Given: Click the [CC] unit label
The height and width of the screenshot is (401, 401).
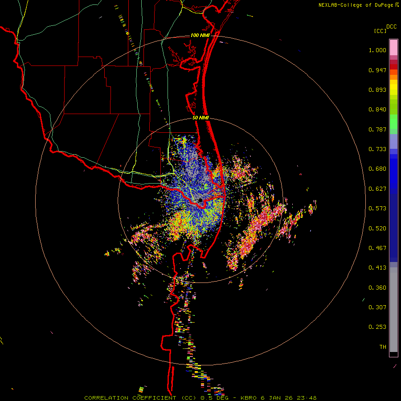Looking at the screenshot, I should click(x=380, y=31).
